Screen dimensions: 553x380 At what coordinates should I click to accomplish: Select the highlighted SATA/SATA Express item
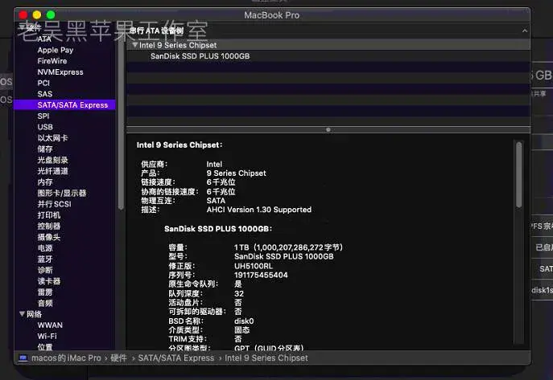tap(64, 105)
